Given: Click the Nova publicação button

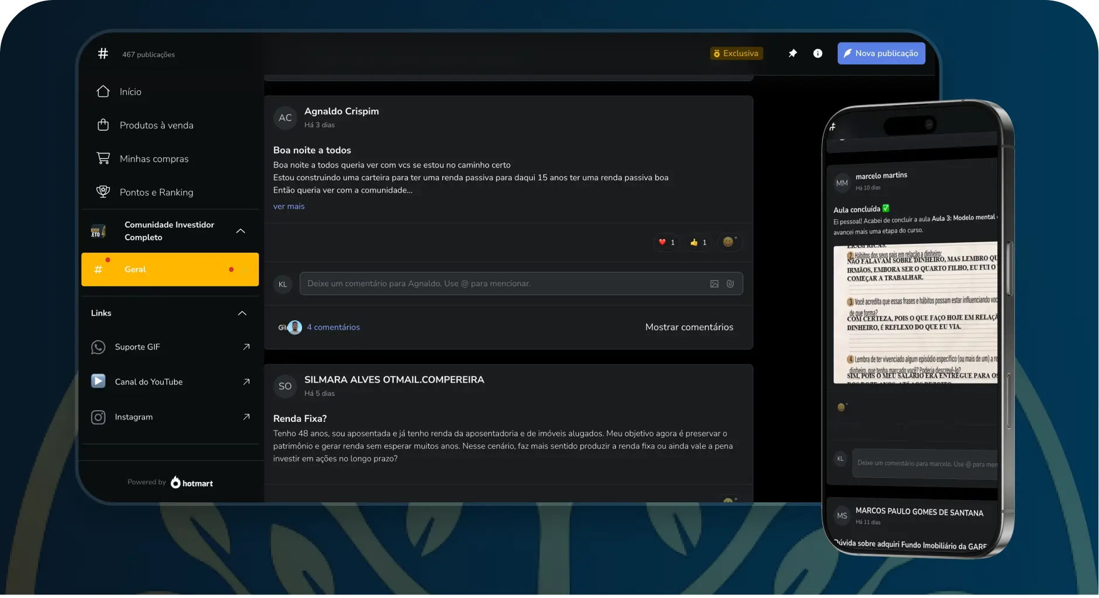Looking at the screenshot, I should (881, 53).
